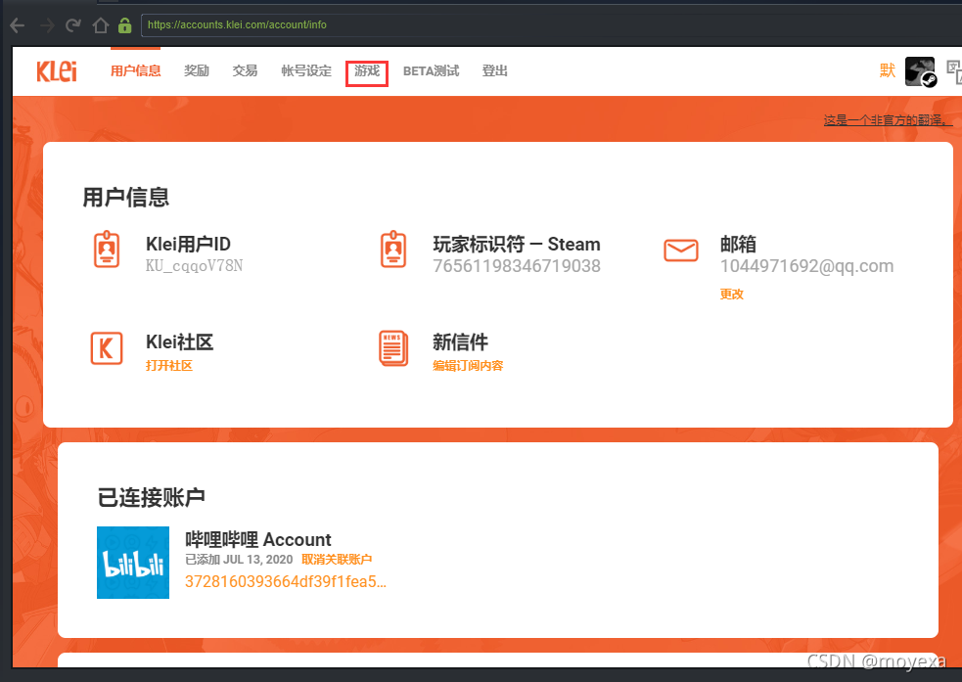Click the Klei社区 K icon

(107, 348)
